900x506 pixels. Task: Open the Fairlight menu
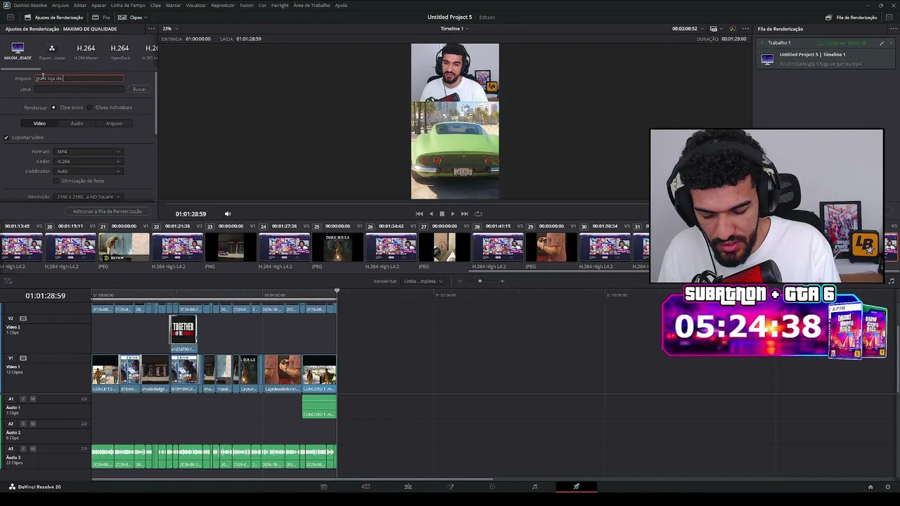[279, 5]
